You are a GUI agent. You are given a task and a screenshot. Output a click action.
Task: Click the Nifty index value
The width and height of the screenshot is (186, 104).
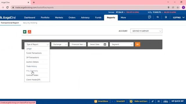[x=157, y=12]
